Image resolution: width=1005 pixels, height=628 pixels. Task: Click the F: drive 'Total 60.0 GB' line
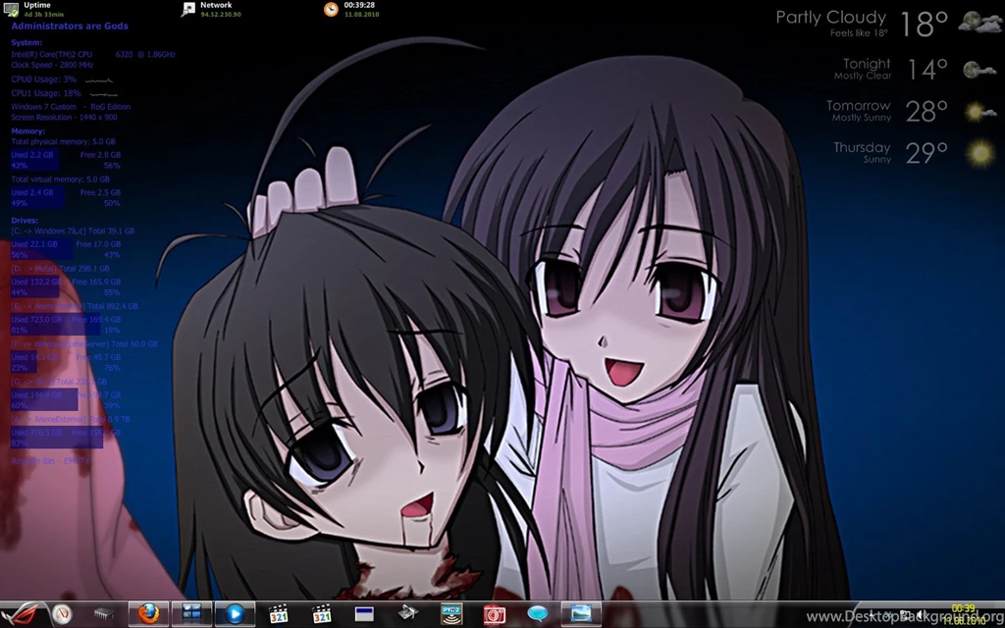point(84,344)
